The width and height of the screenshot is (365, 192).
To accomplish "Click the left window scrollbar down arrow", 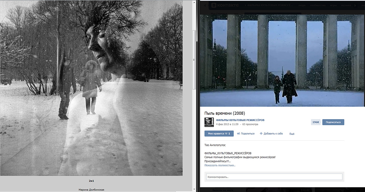I will (194, 190).
